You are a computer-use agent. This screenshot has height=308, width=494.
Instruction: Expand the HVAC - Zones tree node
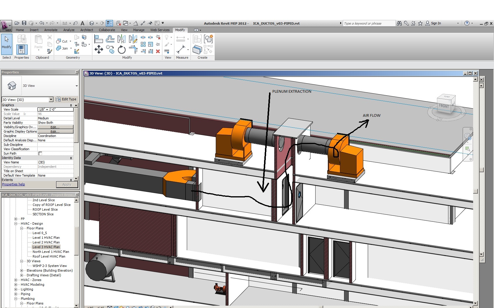pyautogui.click(x=16, y=280)
